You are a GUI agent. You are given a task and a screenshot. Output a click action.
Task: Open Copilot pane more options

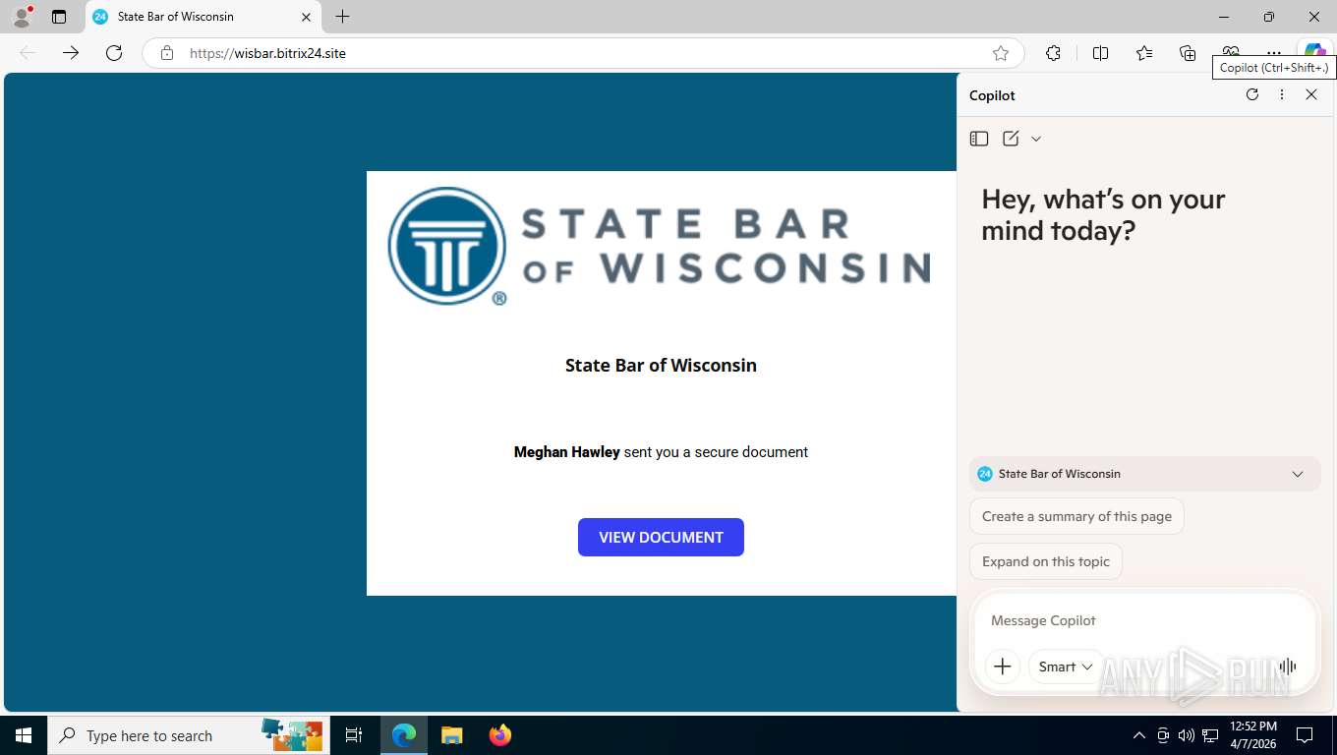(x=1282, y=94)
